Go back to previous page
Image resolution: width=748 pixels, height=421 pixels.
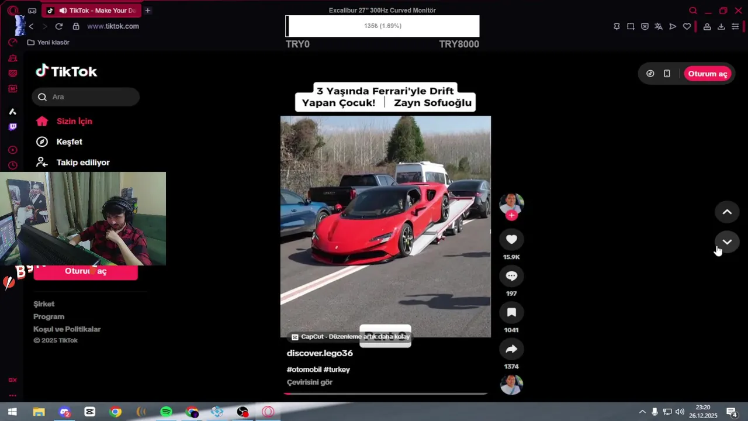click(x=32, y=26)
